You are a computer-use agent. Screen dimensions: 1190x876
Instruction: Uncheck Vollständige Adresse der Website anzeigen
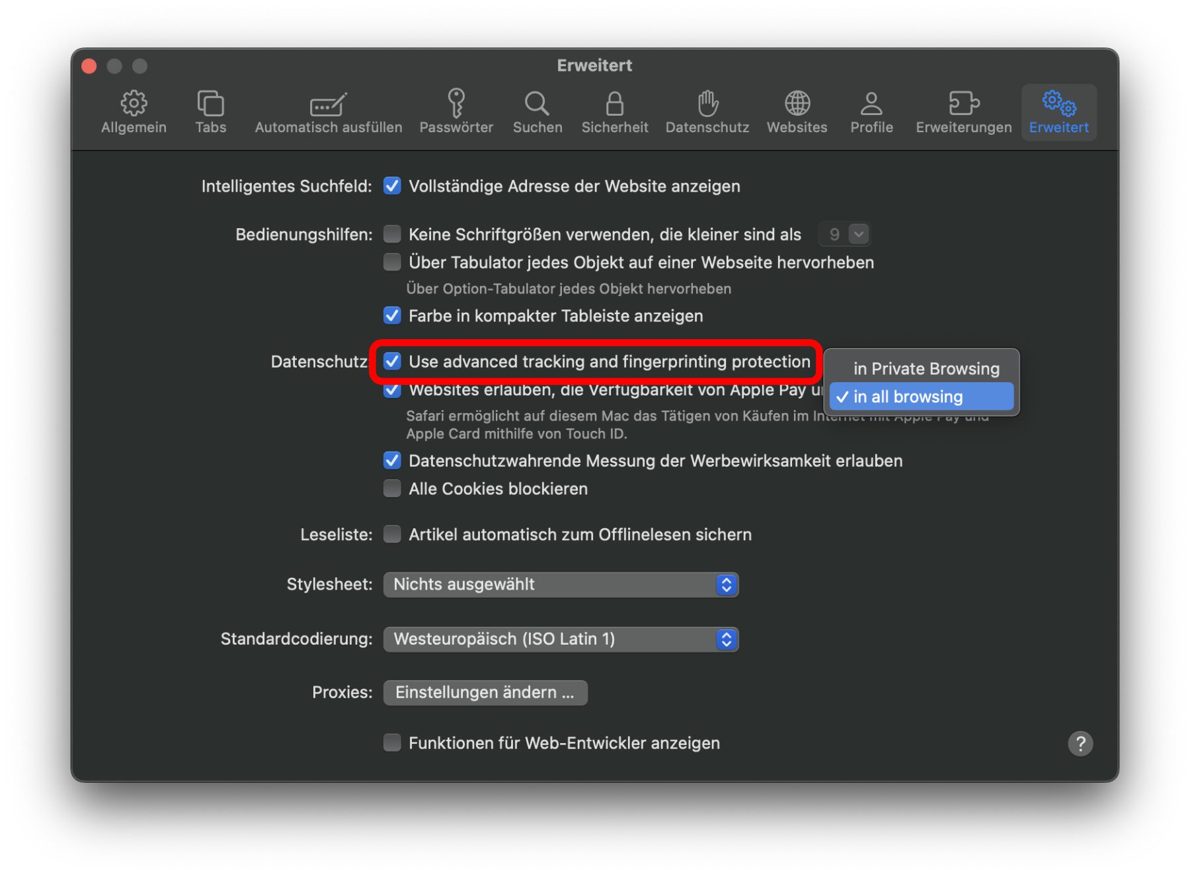(x=392, y=186)
